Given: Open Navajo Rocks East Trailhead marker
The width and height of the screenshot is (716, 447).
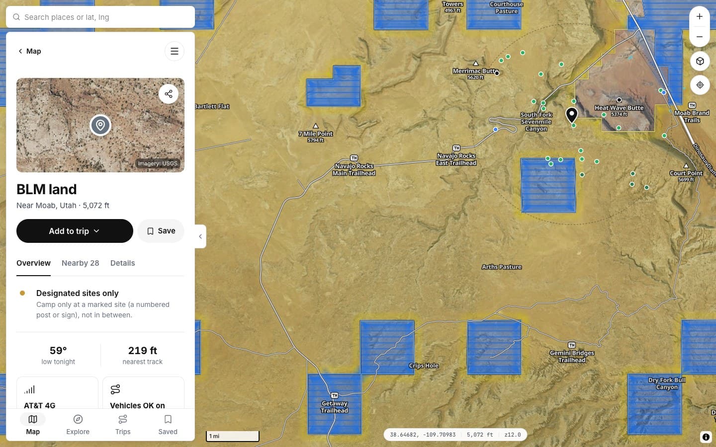Looking at the screenshot, I should (456, 148).
